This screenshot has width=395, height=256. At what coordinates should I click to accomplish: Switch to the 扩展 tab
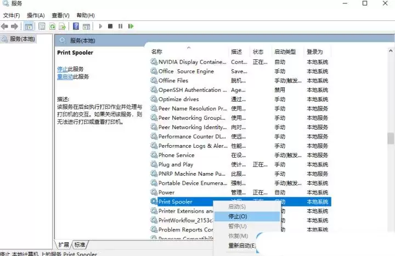pyautogui.click(x=64, y=244)
